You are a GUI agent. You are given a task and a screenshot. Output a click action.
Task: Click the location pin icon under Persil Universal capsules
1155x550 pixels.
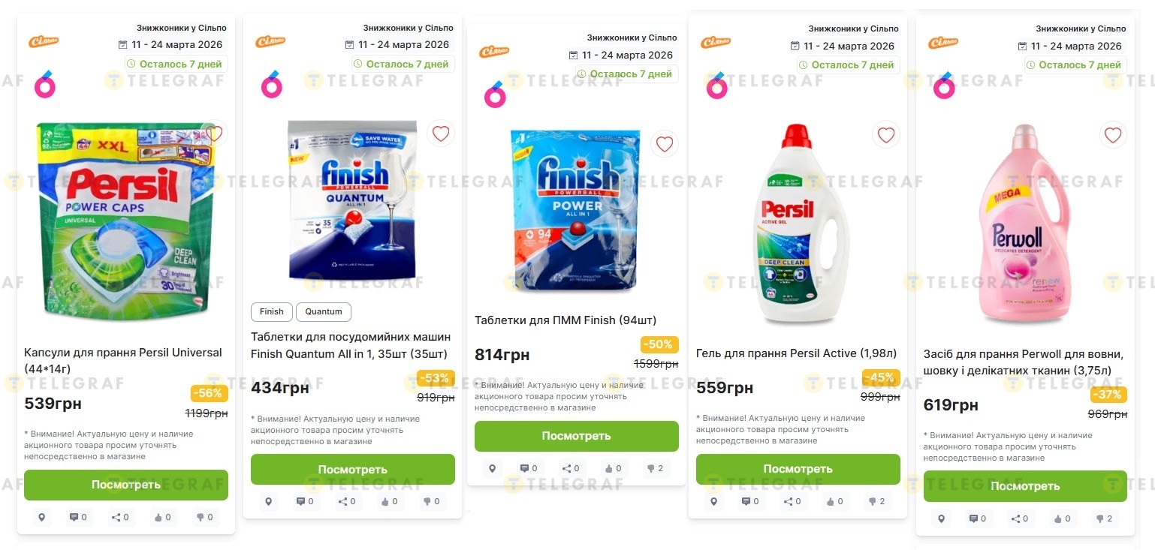tap(42, 517)
